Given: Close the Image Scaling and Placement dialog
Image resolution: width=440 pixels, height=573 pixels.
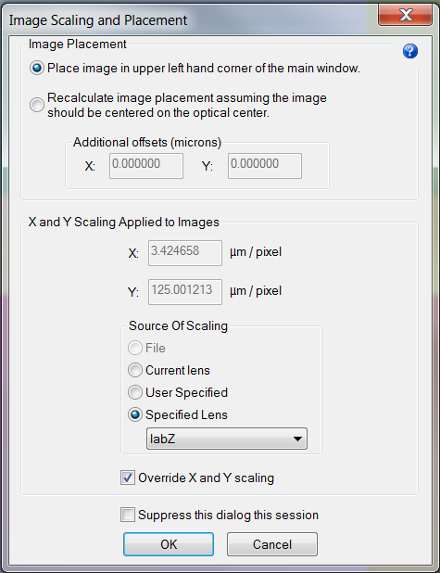Looking at the screenshot, I should tap(406, 16).
